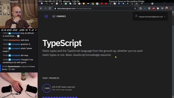The width and height of the screenshot is (174, 98).
Task: Click the Execute Program logo icon
Action: [46, 16]
